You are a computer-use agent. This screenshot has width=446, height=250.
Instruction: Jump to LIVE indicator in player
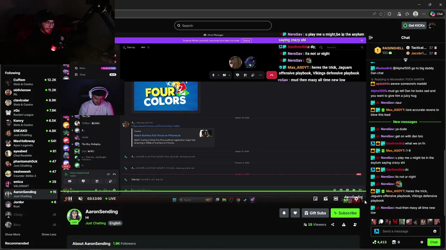click(110, 199)
